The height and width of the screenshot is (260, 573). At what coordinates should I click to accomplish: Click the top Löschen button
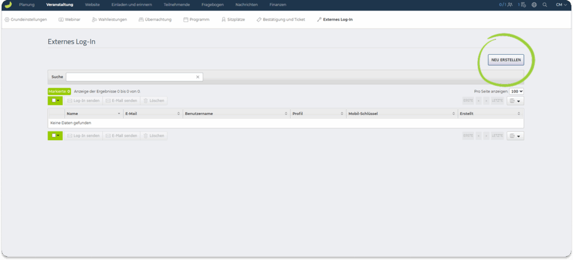(x=154, y=101)
